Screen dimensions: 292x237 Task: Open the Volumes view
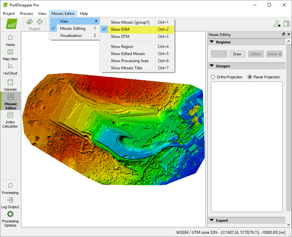(x=10, y=85)
